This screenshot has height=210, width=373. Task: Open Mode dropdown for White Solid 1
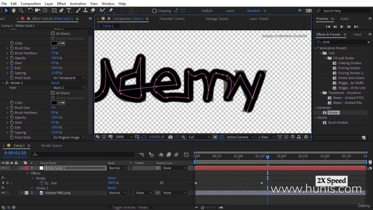(x=117, y=168)
